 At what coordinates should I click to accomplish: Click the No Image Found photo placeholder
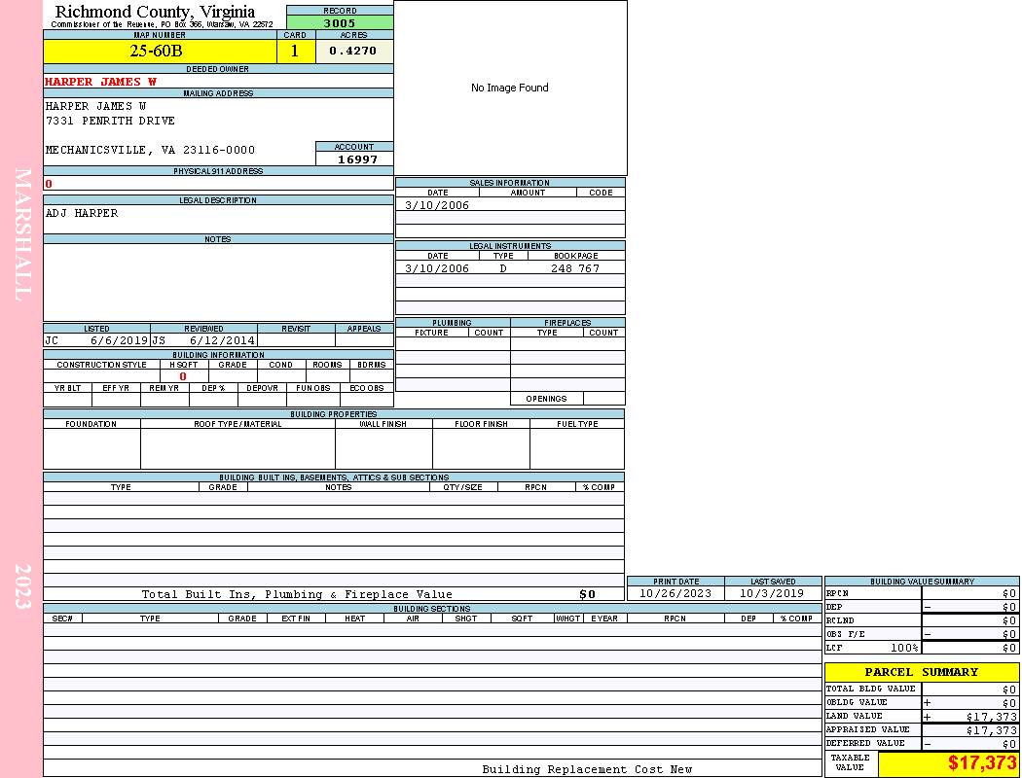pos(510,88)
